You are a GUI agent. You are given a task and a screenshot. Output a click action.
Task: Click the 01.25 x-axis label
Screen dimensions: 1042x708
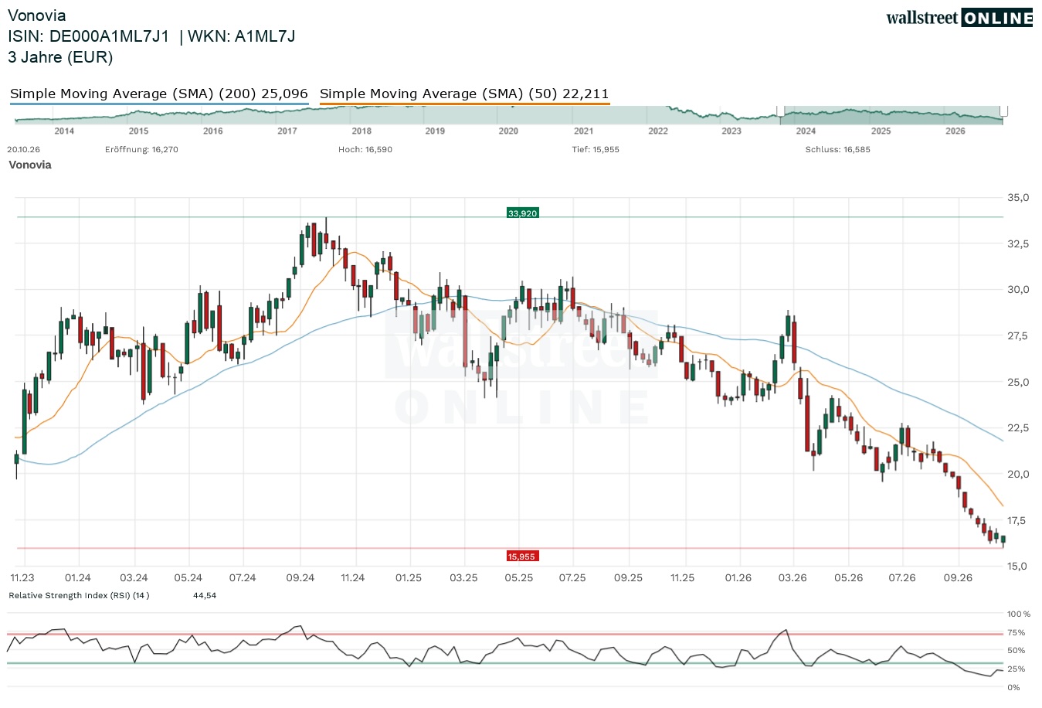tap(409, 578)
